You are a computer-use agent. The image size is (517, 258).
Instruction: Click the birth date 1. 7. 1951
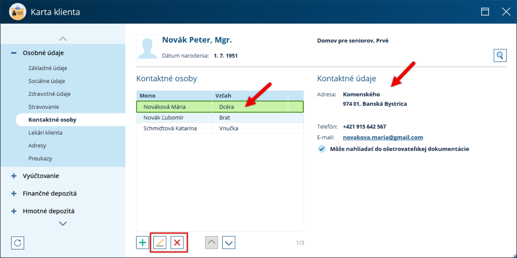[226, 55]
